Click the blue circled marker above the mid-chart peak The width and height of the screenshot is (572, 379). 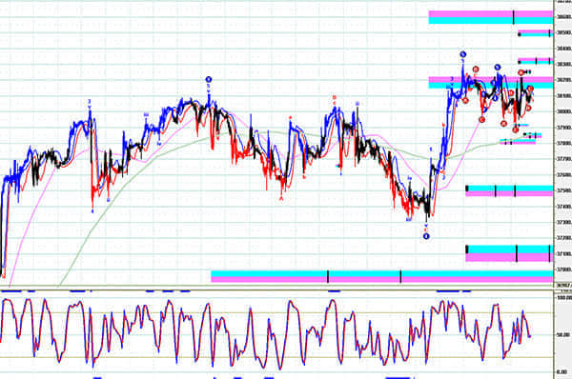click(208, 79)
